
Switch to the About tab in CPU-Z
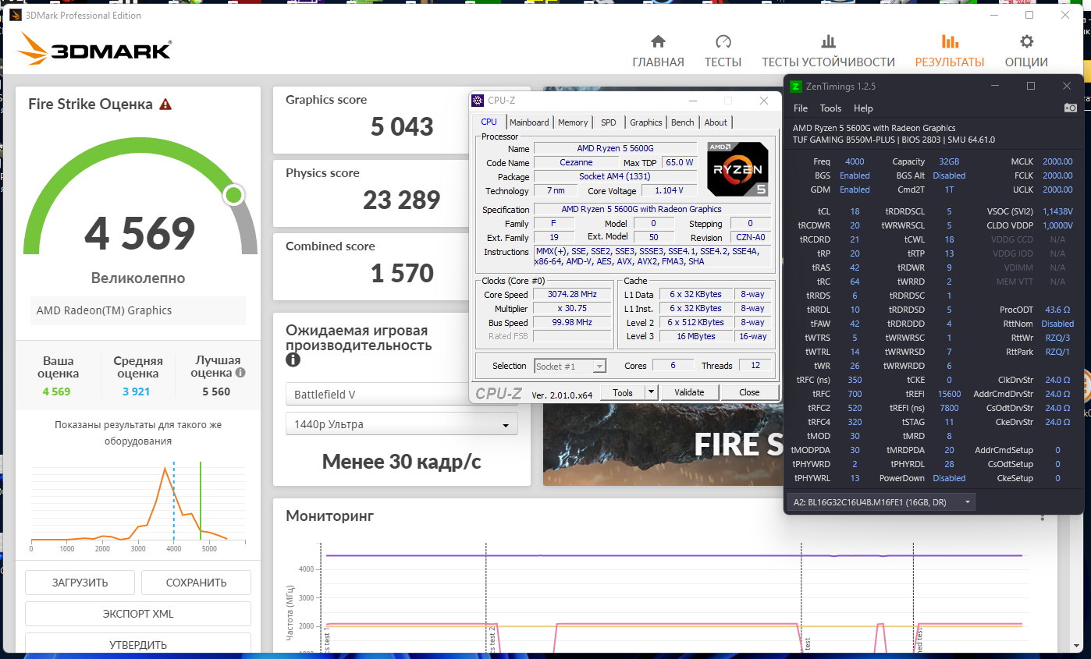pyautogui.click(x=716, y=122)
